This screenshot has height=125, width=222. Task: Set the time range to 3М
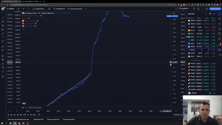tap(18, 115)
